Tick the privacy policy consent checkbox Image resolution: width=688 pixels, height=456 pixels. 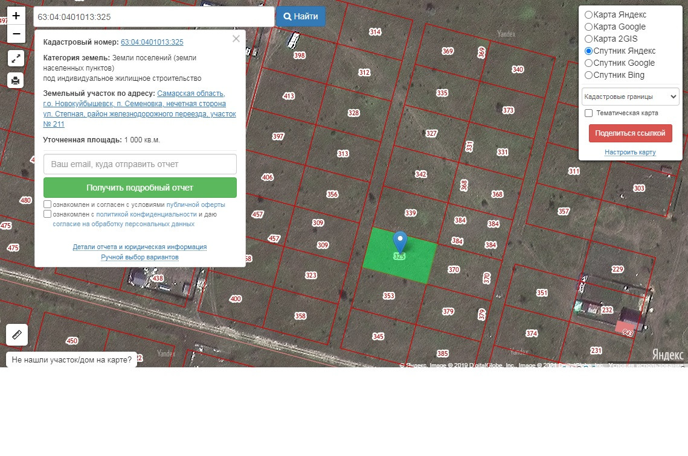point(47,214)
